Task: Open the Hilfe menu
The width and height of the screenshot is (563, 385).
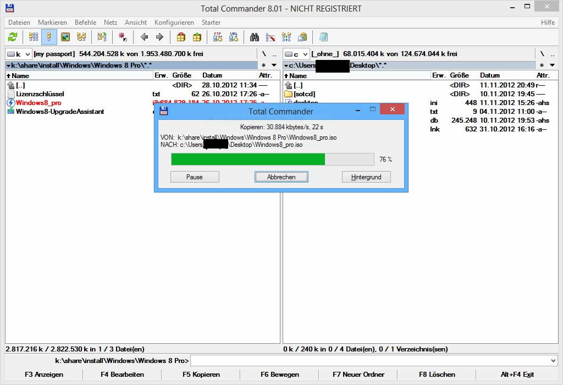Action: (x=548, y=22)
